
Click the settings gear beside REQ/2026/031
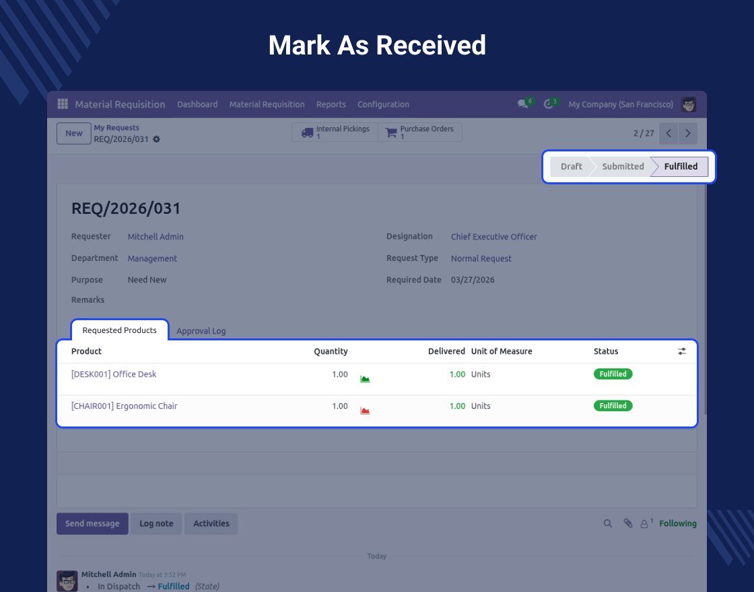(x=156, y=139)
